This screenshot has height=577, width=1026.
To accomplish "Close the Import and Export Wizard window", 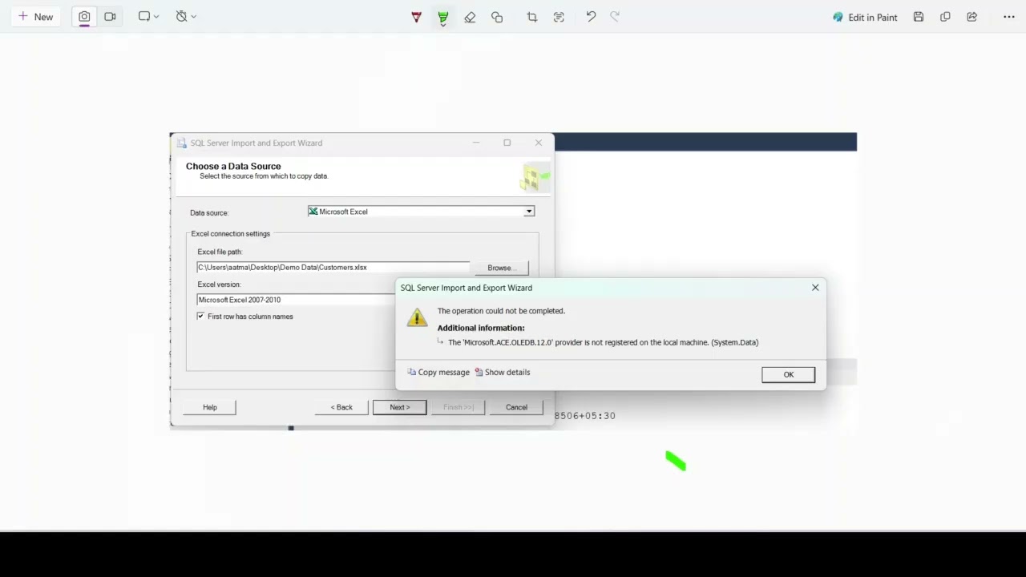I will tap(538, 143).
